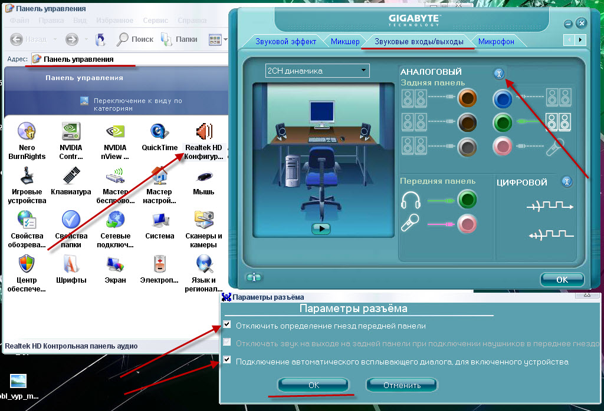604x411 pixels.
Task: Click rear panel pink microphone jack
Action: coord(503,147)
